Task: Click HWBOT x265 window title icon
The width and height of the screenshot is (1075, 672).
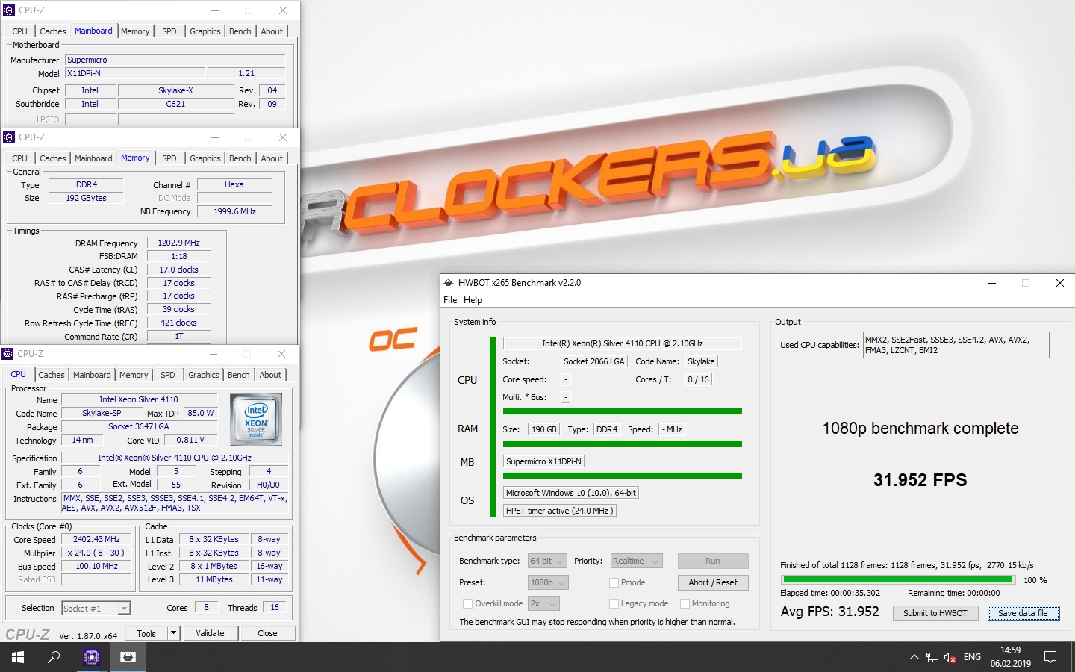Action: (449, 283)
